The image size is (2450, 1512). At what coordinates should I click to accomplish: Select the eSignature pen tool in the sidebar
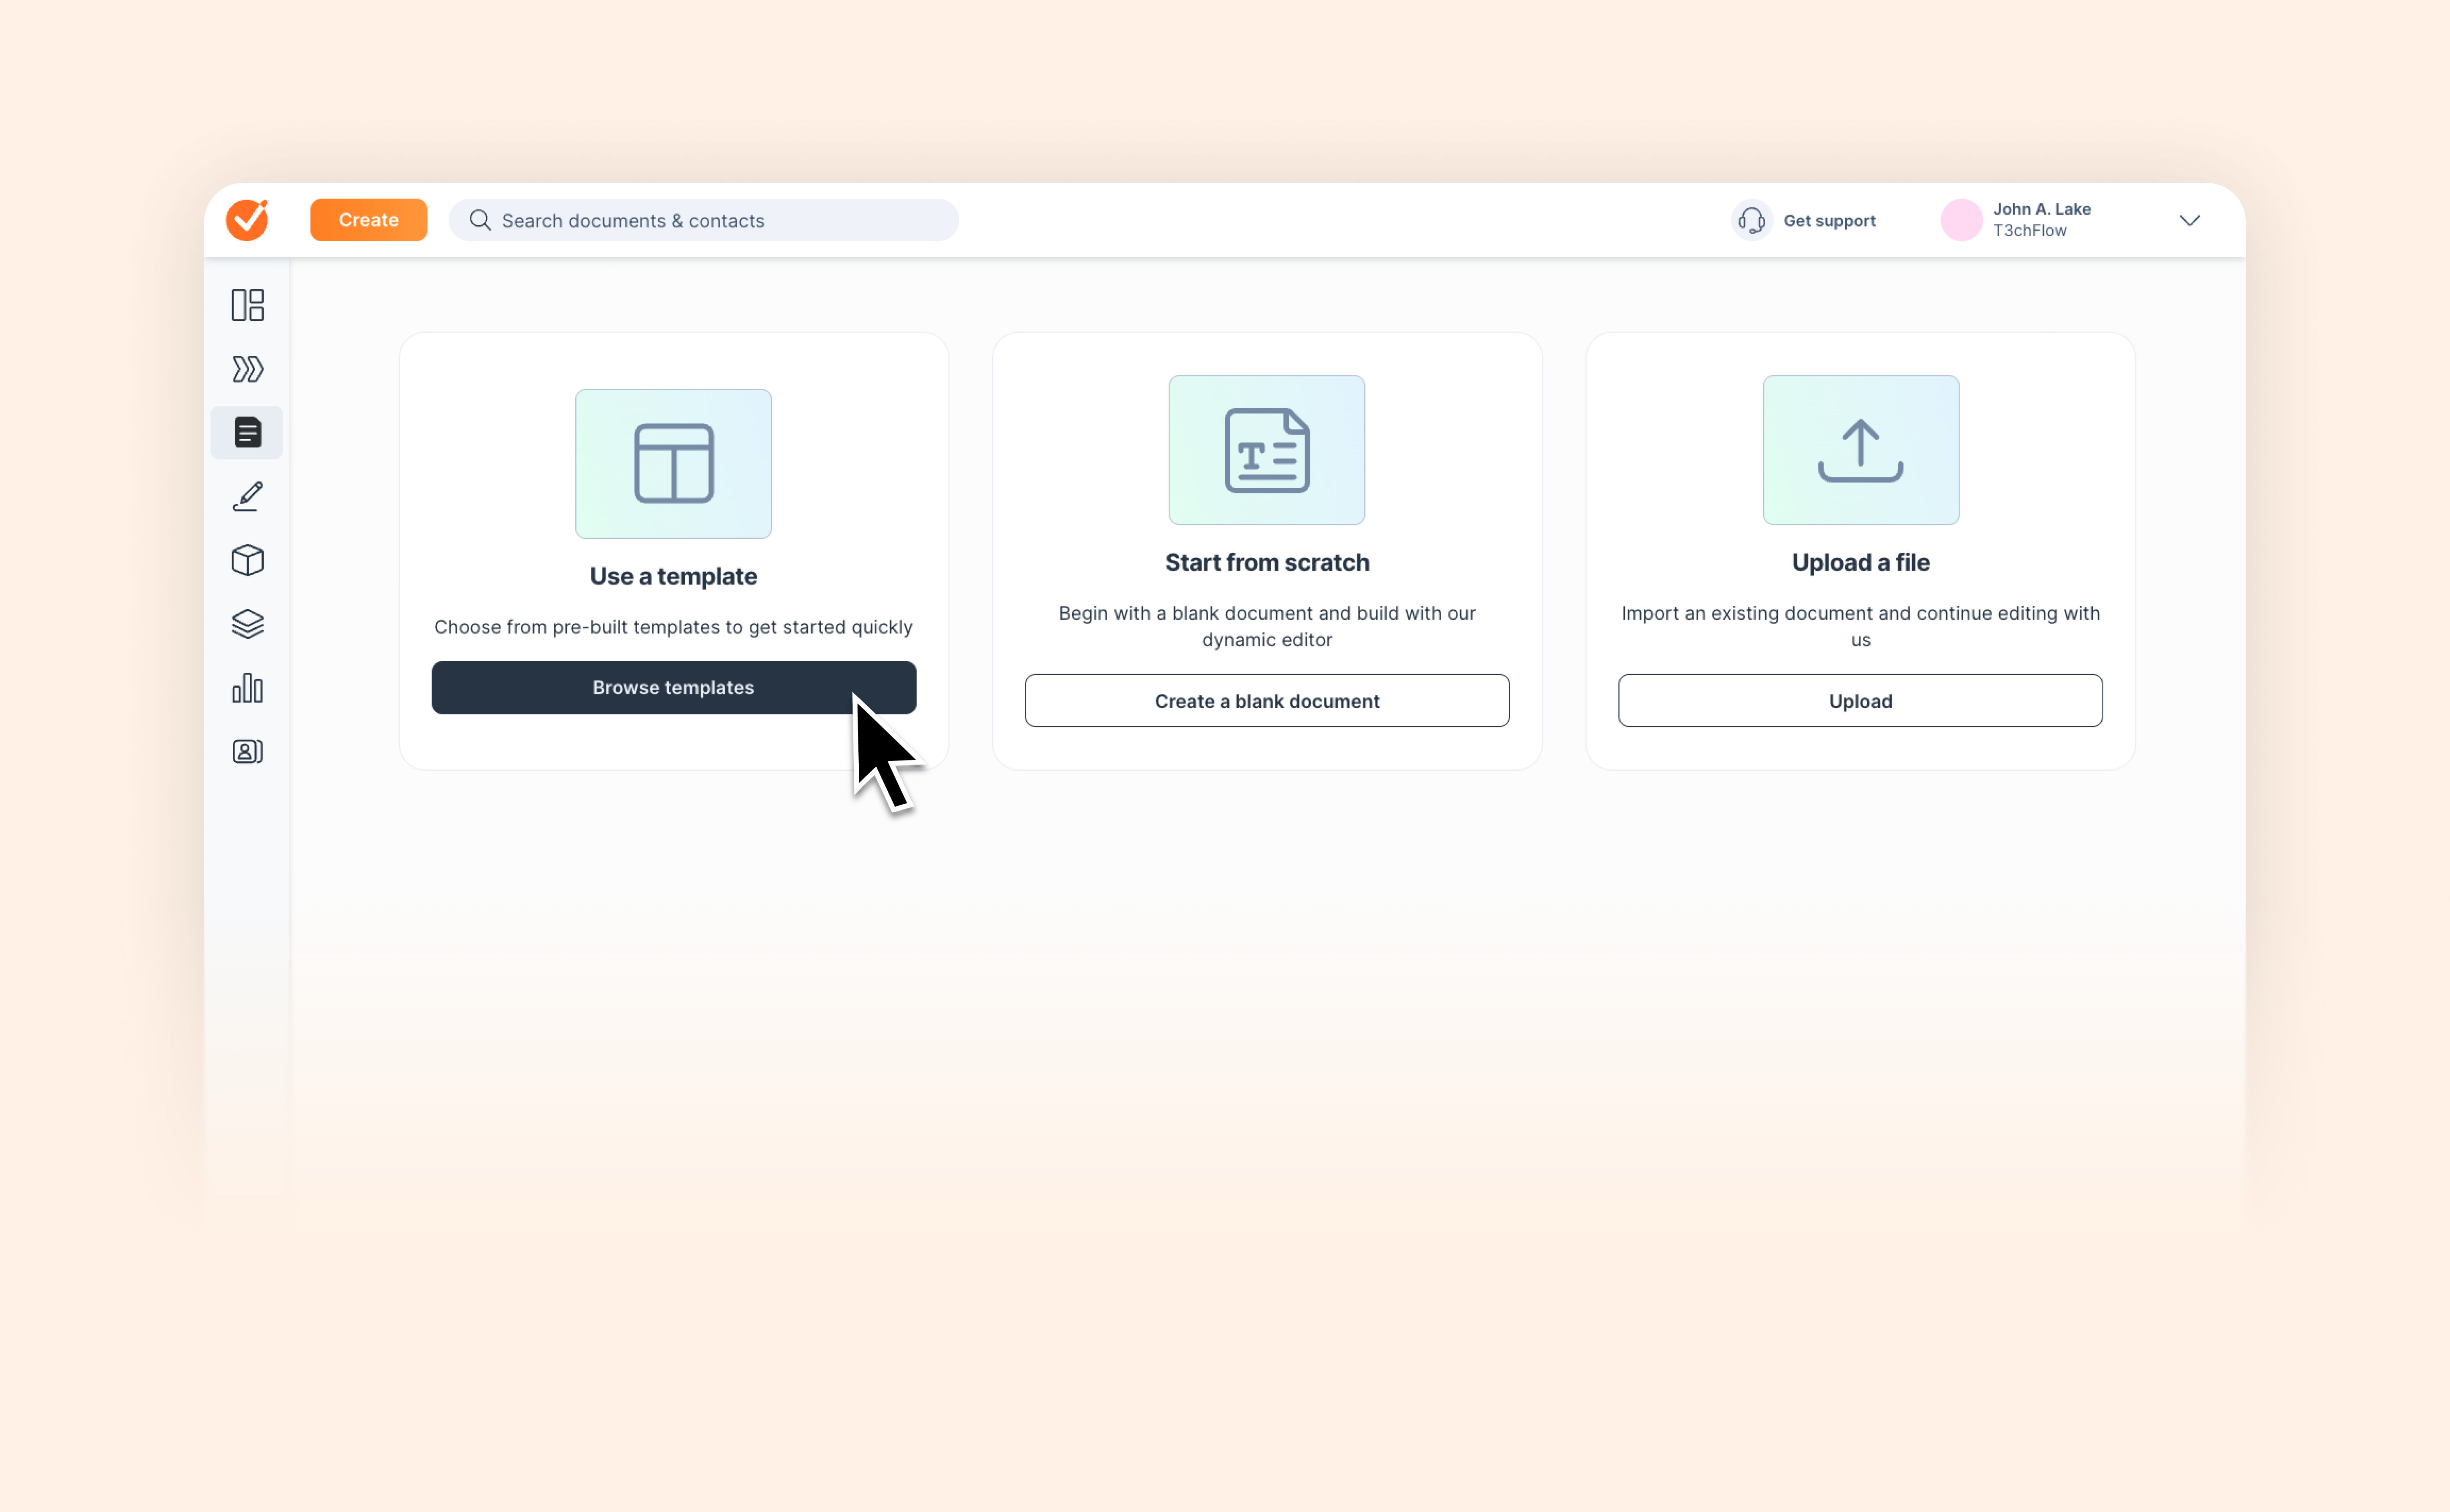(x=247, y=496)
